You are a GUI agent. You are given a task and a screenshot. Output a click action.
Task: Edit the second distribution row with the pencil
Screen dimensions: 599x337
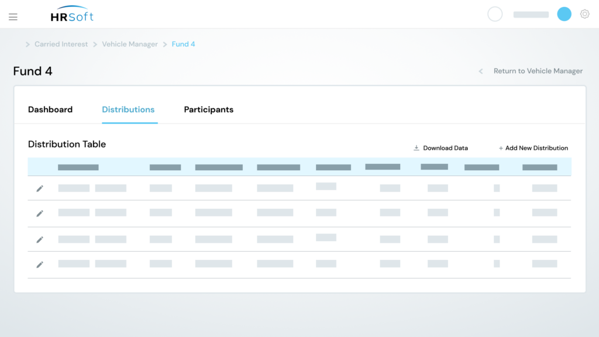(x=40, y=213)
